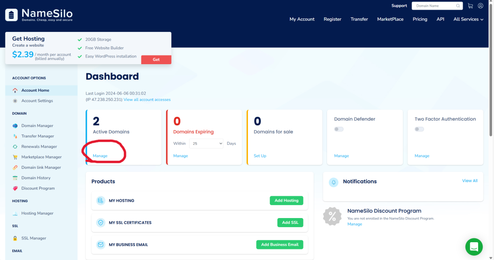The width and height of the screenshot is (494, 260).
Task: Click the NameSilo logo icon
Action: click(12, 15)
